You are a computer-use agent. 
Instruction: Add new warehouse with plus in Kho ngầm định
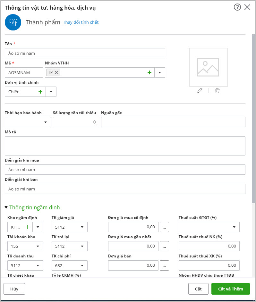click(27, 227)
